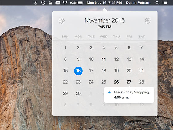
Task: Choose November 29
Action: coord(65,93)
